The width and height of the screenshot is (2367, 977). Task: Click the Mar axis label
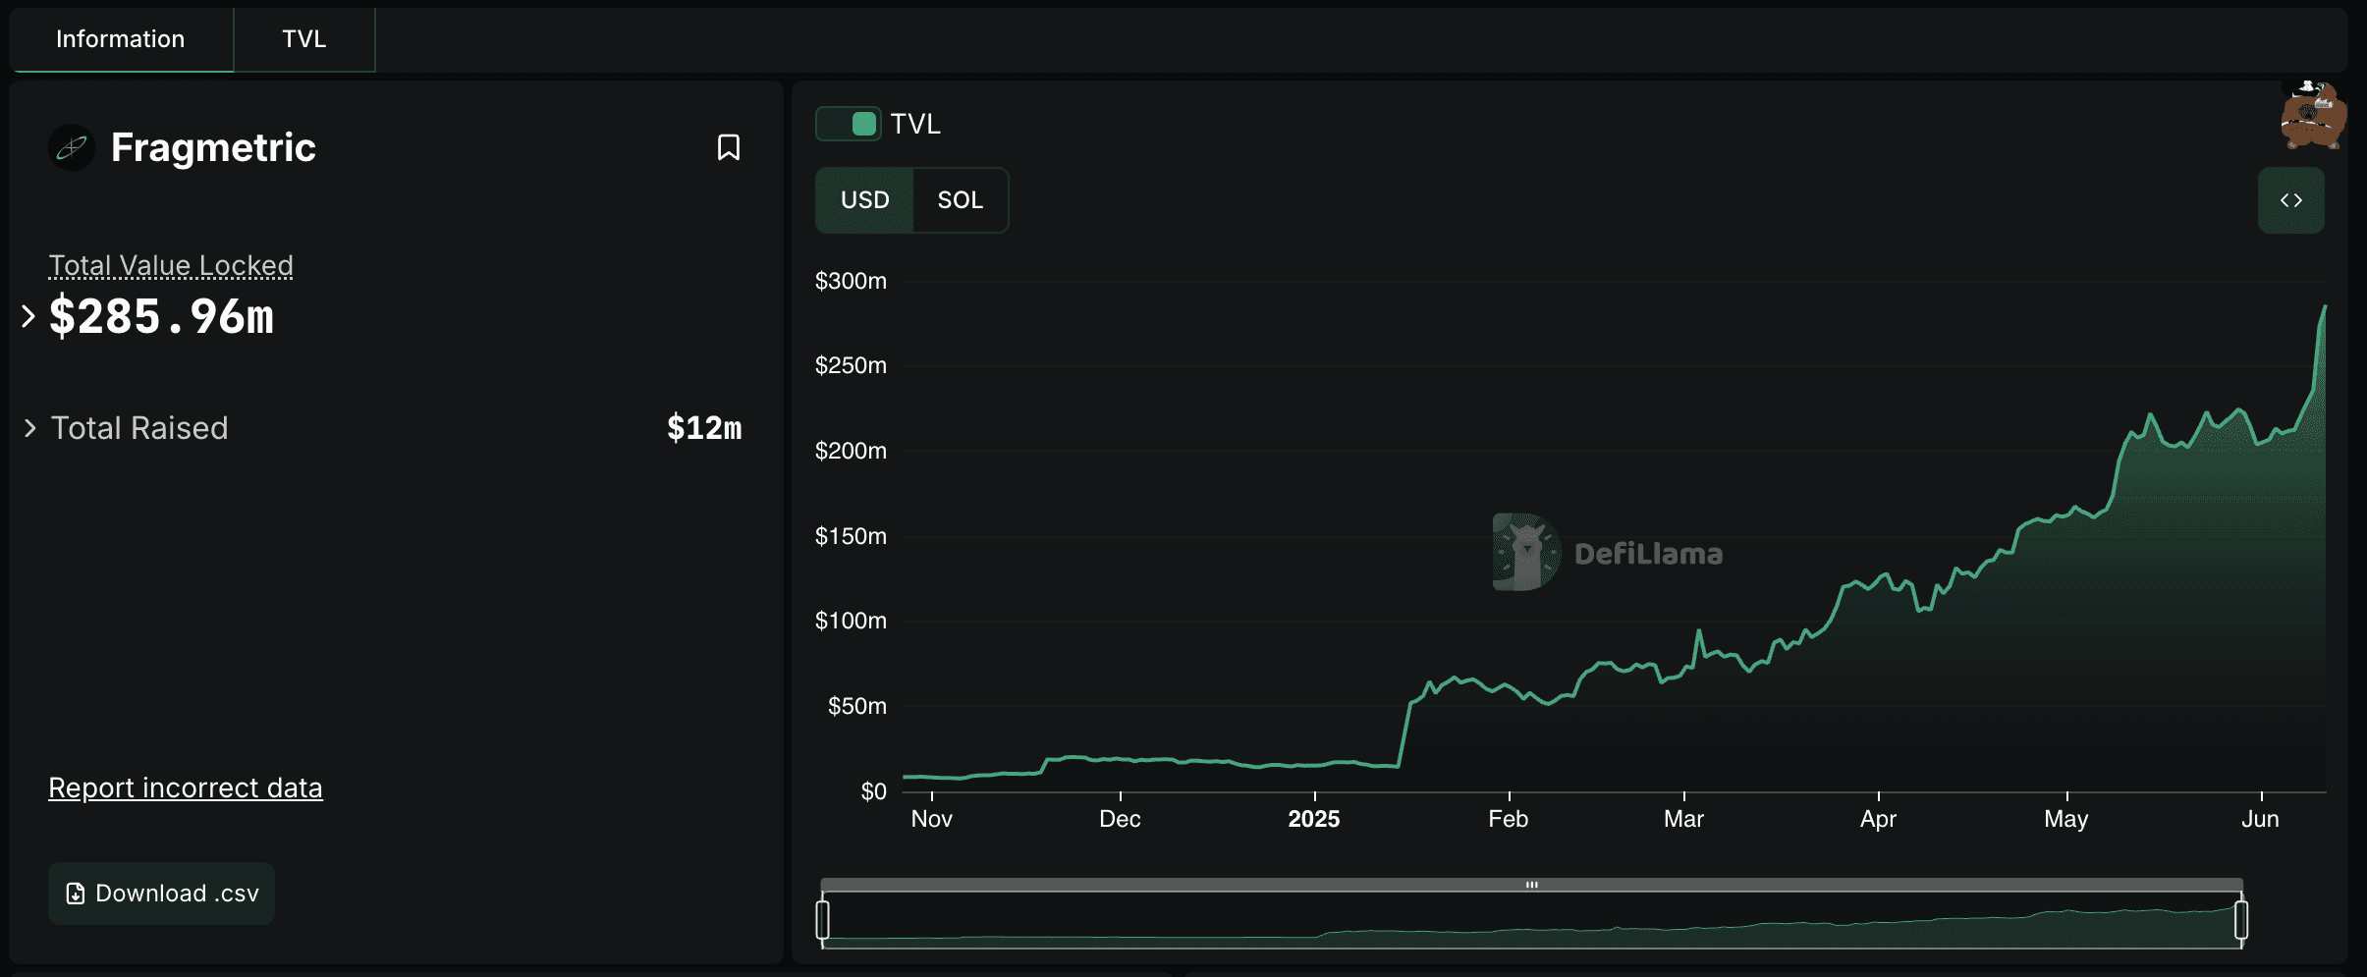(1683, 819)
